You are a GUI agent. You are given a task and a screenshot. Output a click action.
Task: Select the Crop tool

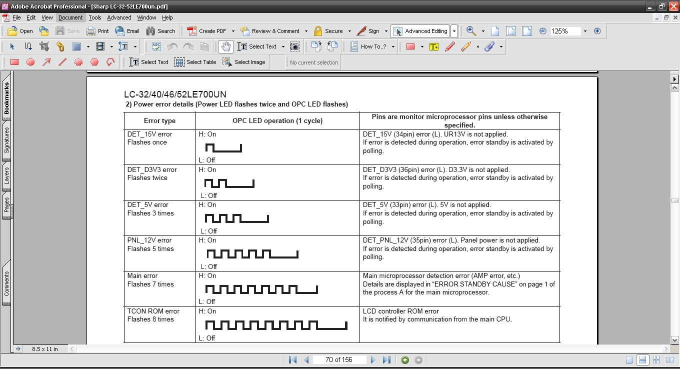click(44, 46)
